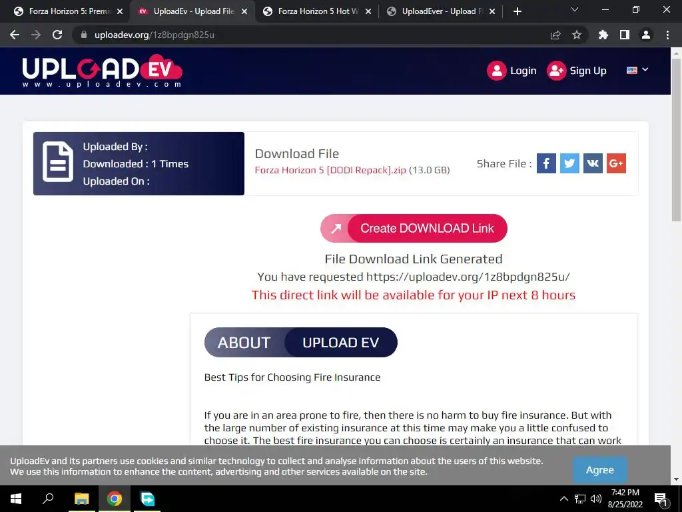
Task: Click the Sign Up user-plus icon
Action: pos(556,71)
